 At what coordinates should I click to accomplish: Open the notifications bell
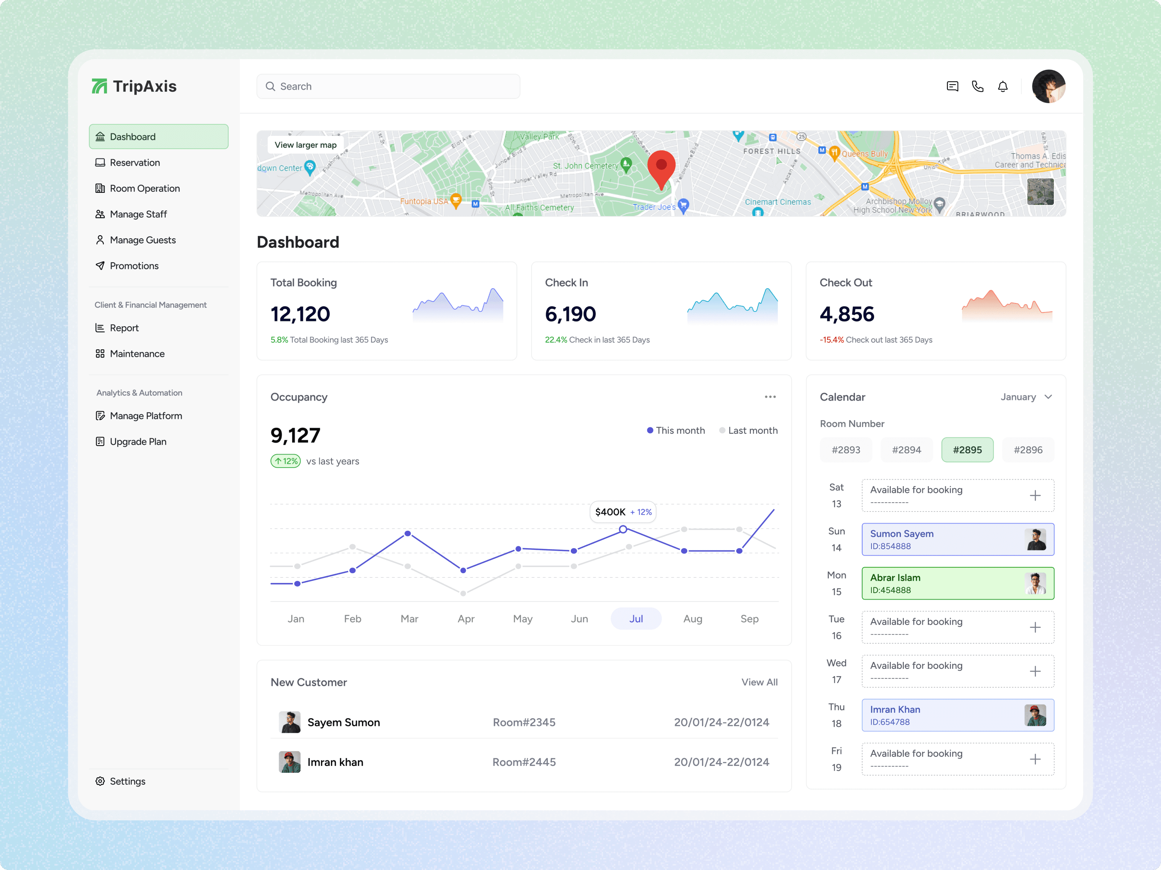point(1002,87)
